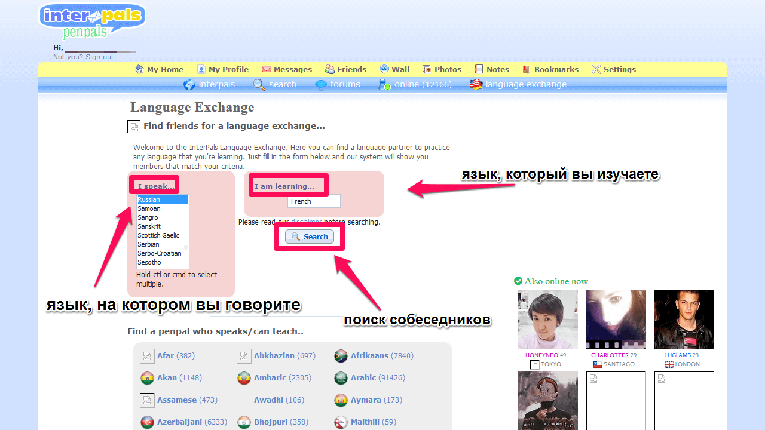Viewport: 765px width, 430px height.
Task: Click the My Profile person icon
Action: pos(201,69)
